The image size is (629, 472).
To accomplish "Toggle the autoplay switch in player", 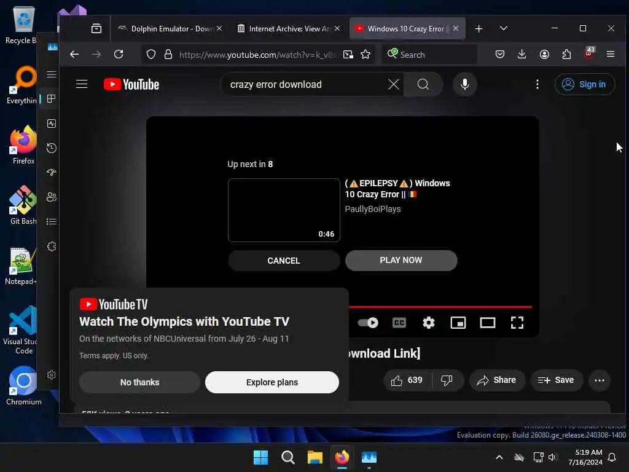I will click(368, 323).
